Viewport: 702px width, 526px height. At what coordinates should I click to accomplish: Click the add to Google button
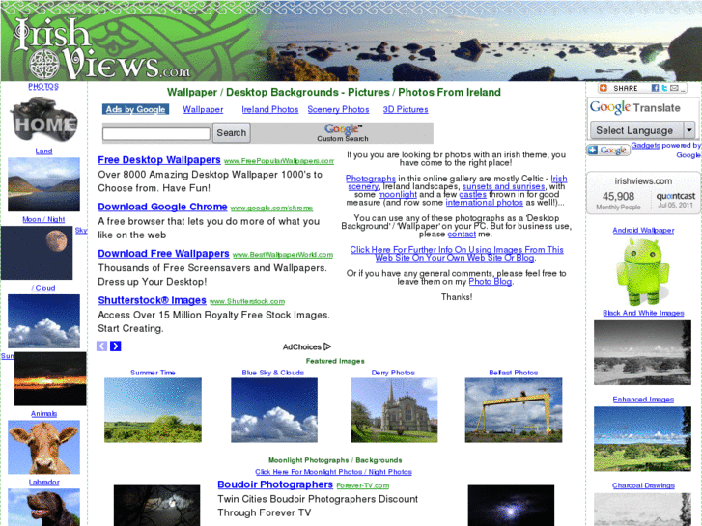608,150
